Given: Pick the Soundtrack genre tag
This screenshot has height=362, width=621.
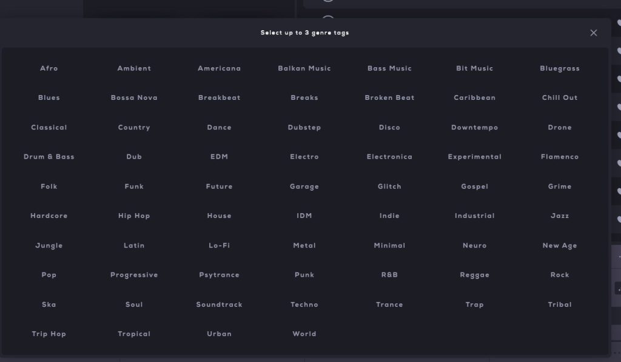Looking at the screenshot, I should tap(219, 304).
